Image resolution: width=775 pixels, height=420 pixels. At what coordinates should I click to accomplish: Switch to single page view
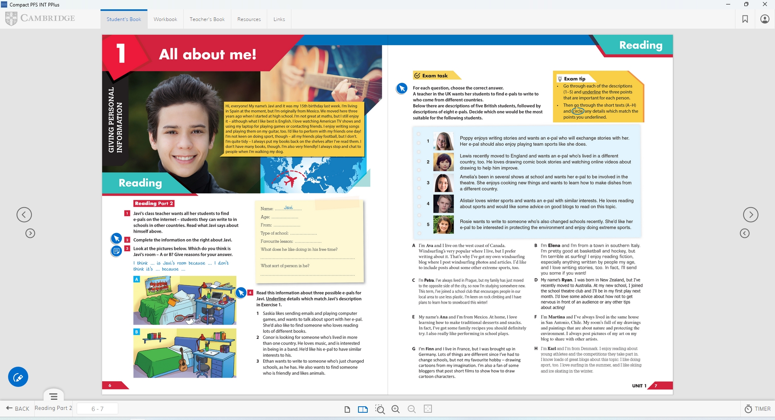click(x=347, y=409)
